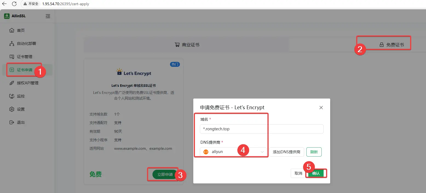
Task: Switch to the 免费证书 tab
Action: (392, 45)
